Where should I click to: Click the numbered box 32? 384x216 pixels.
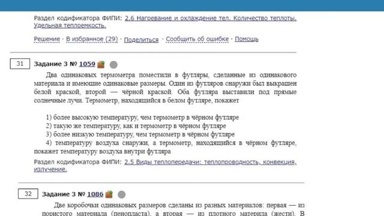28,194
